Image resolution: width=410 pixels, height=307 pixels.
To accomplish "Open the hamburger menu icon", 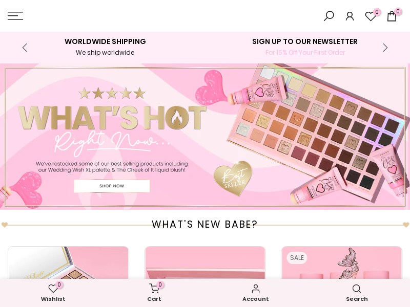I will tap(15, 16).
